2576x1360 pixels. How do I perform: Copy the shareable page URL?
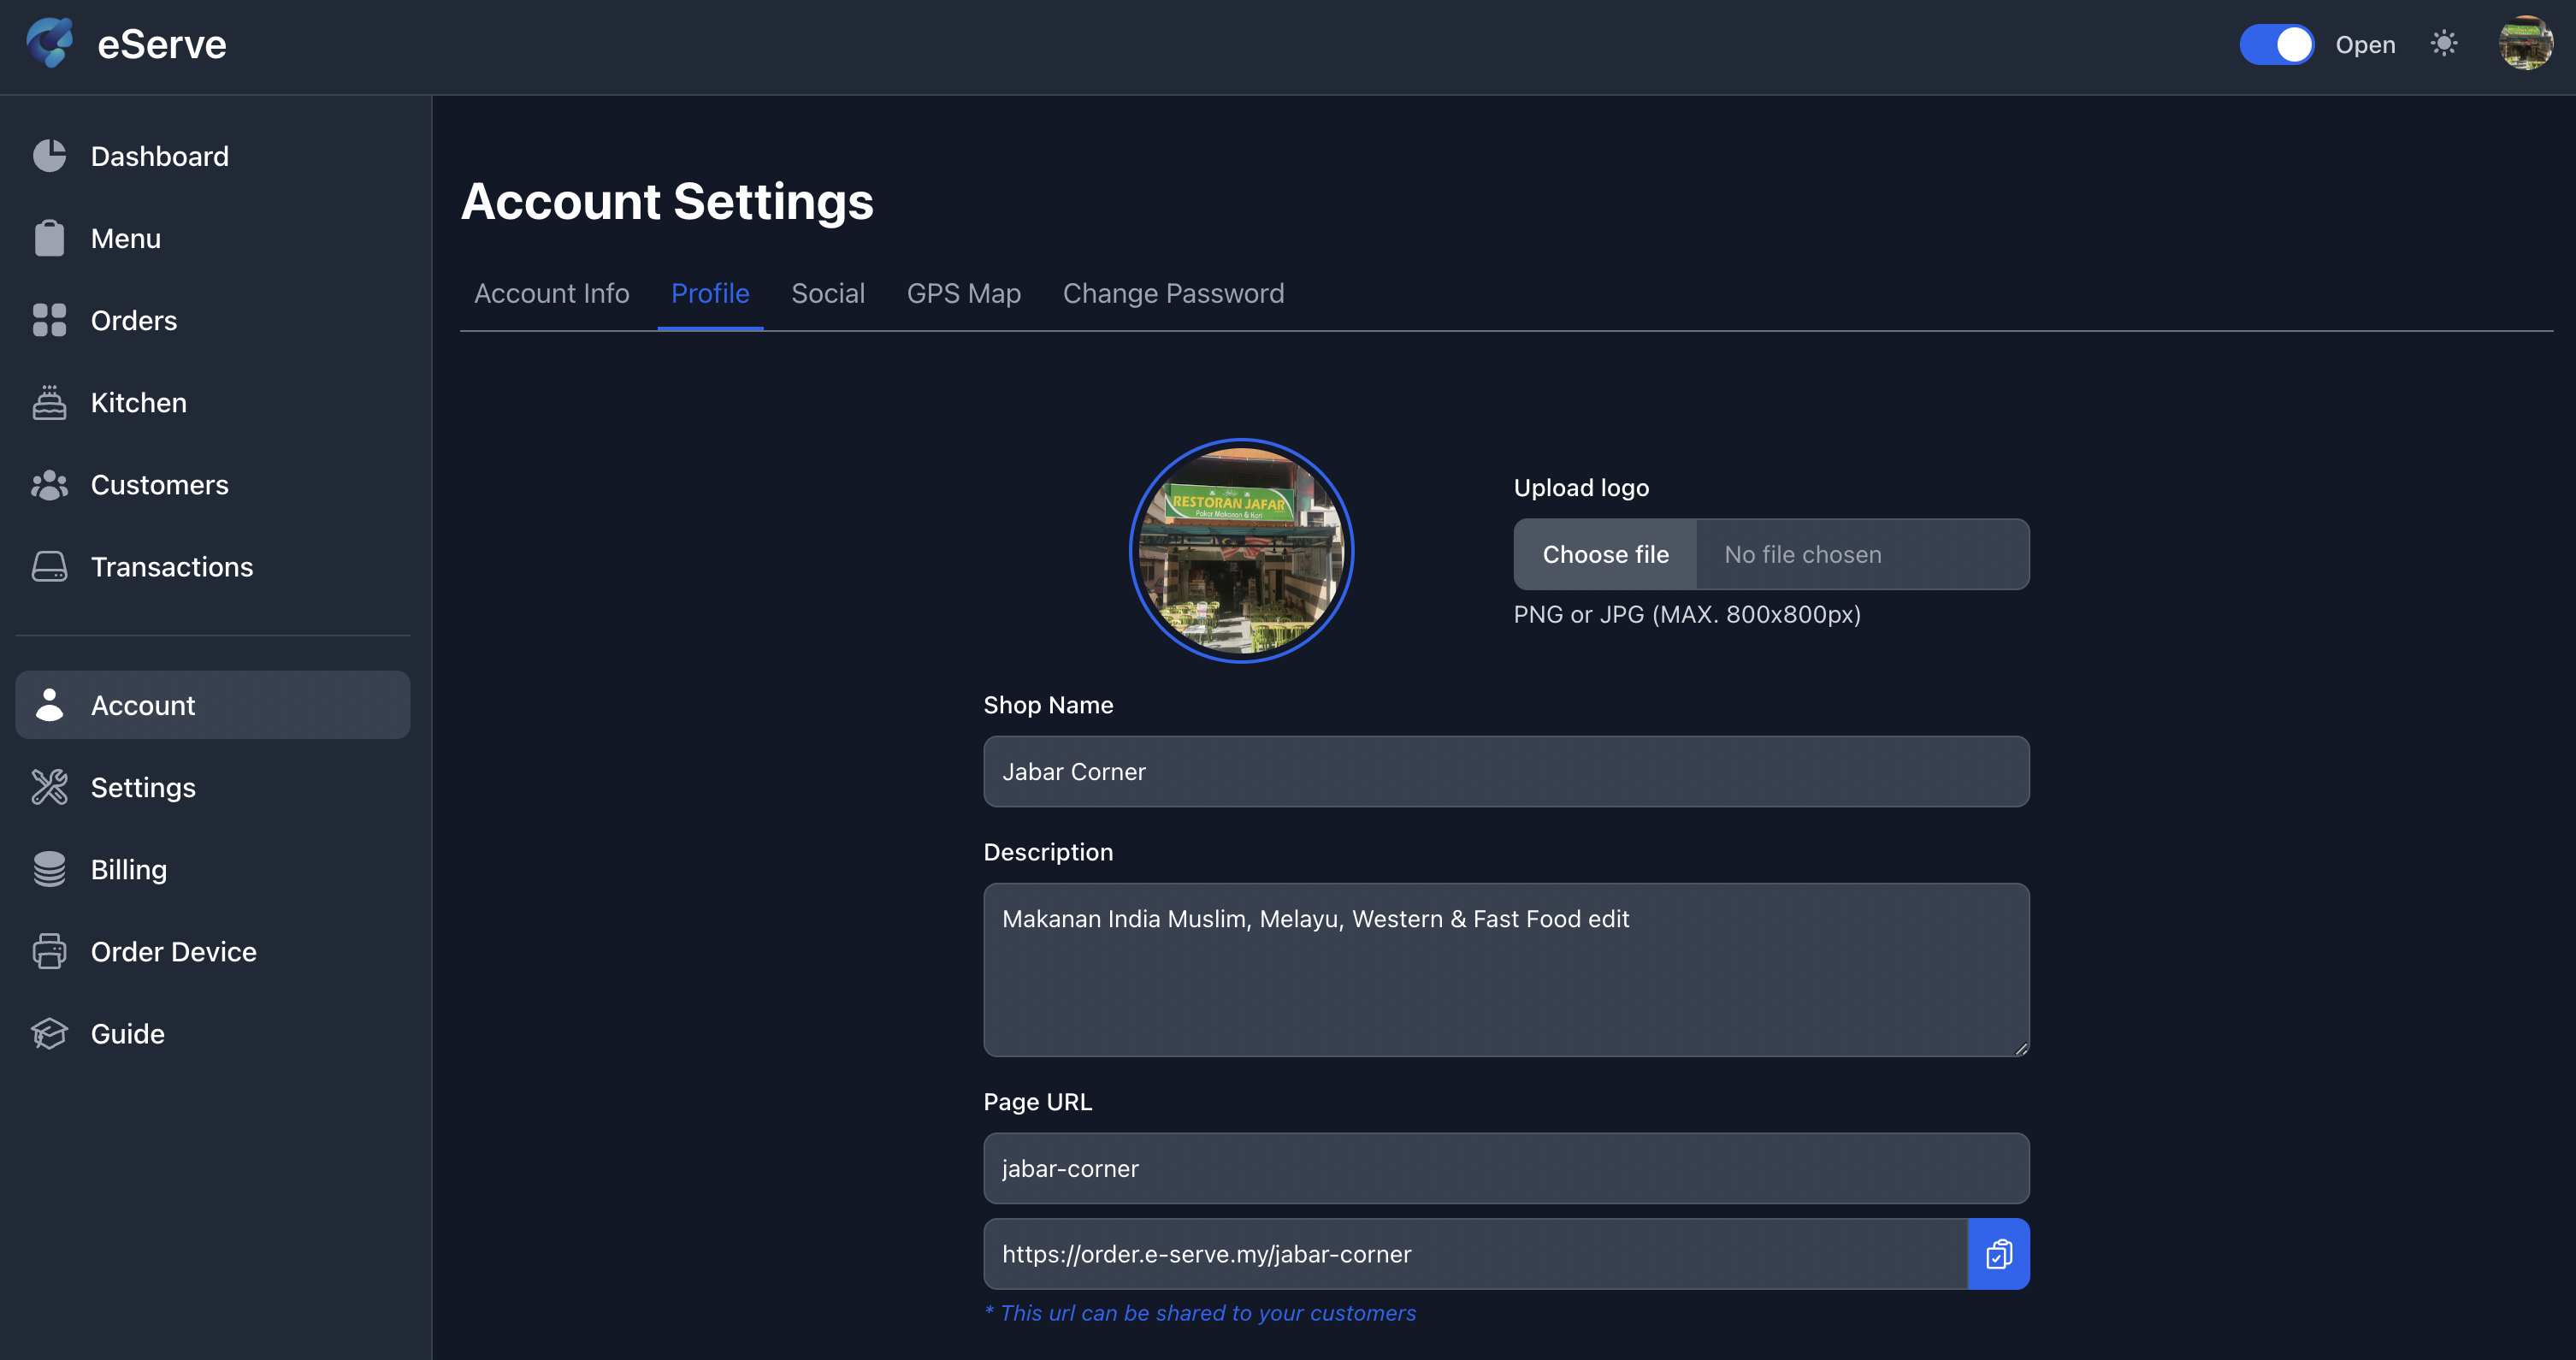[x=1999, y=1253]
